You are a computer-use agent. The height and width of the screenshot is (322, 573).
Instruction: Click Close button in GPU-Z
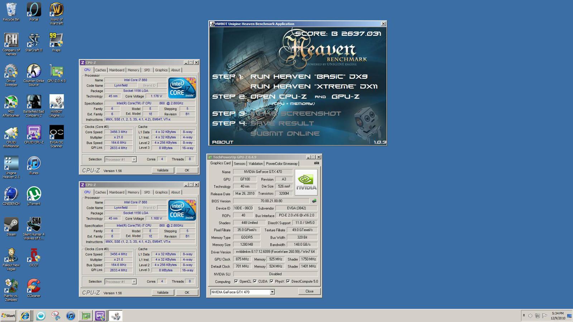click(309, 291)
